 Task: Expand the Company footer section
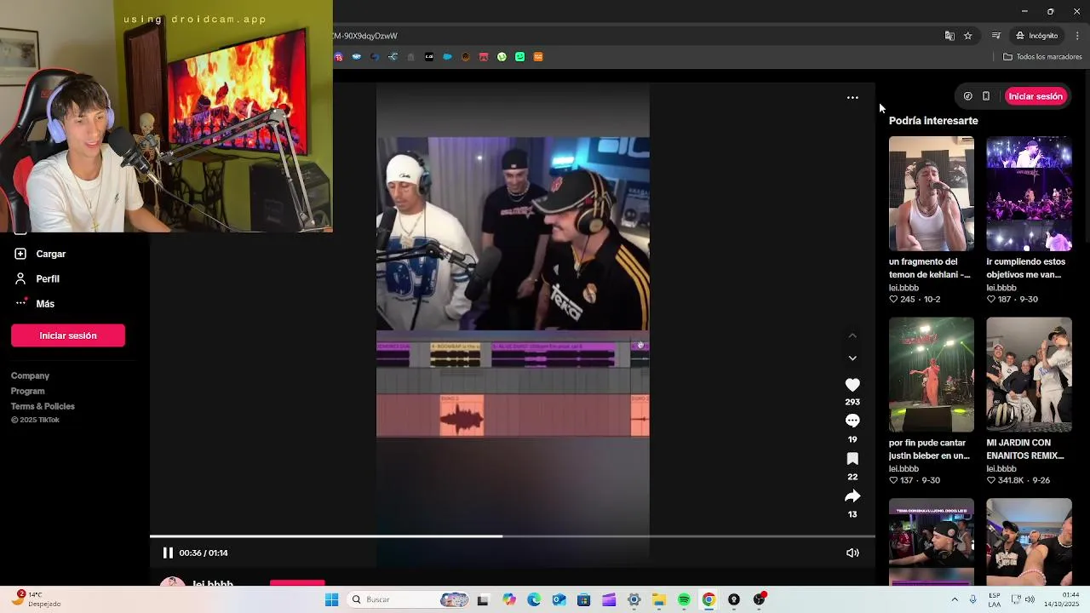30,375
